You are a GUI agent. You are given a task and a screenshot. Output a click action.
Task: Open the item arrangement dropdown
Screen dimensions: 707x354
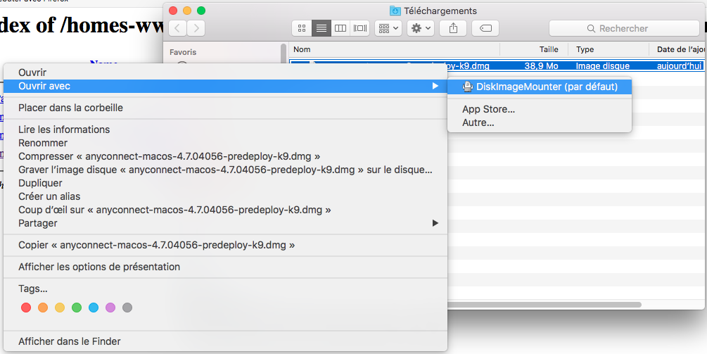pyautogui.click(x=388, y=28)
